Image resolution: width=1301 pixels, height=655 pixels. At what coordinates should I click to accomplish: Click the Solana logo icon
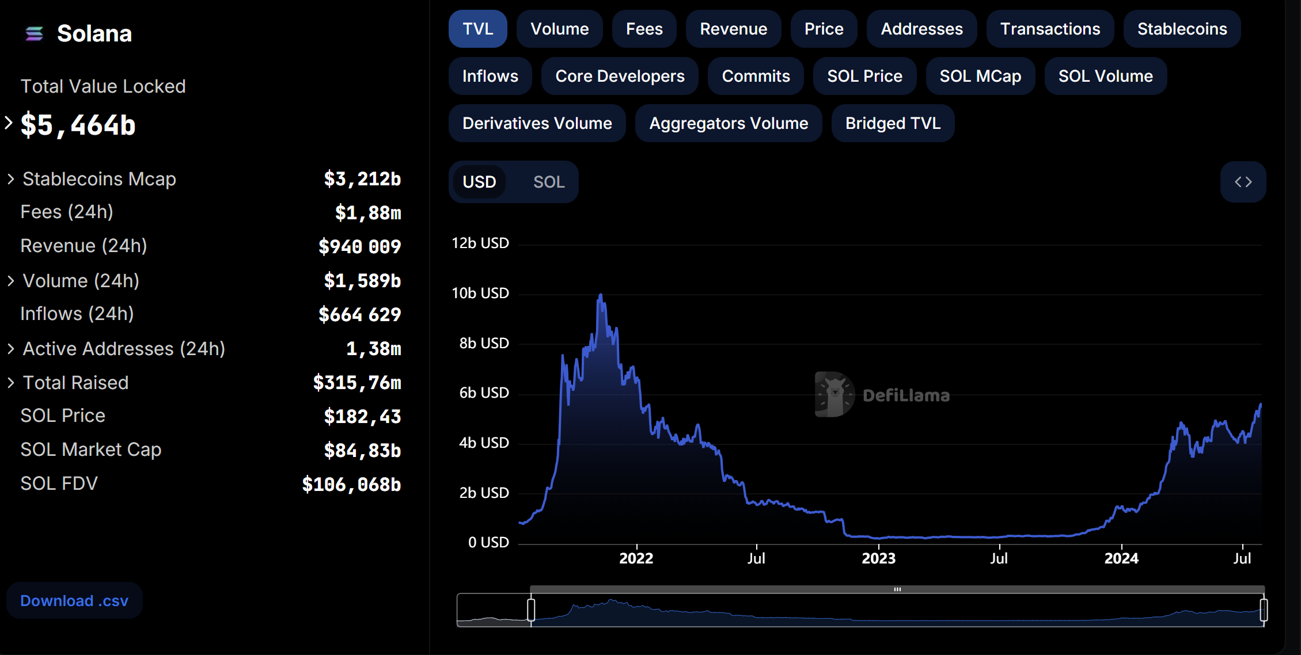point(35,34)
